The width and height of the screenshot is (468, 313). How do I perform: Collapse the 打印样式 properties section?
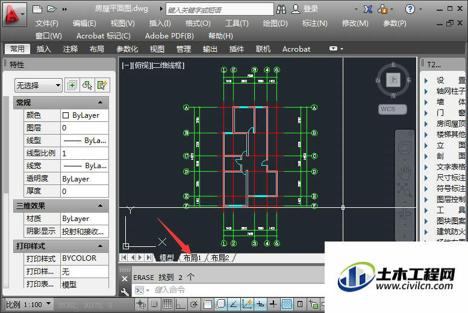[100, 246]
